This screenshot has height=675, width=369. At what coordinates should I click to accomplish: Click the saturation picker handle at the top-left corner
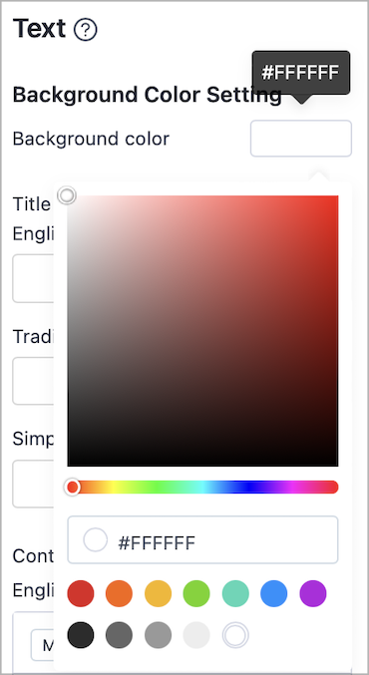67,195
